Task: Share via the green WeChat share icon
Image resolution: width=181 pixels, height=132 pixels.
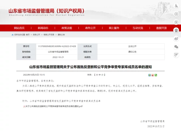Action: coord(156,75)
